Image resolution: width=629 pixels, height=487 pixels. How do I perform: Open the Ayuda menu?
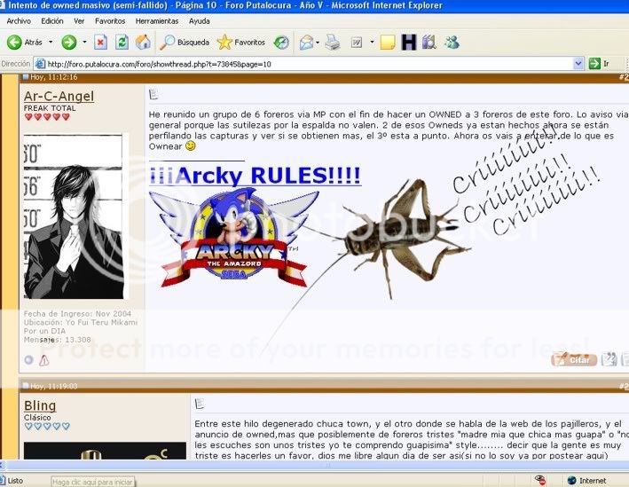click(x=200, y=21)
